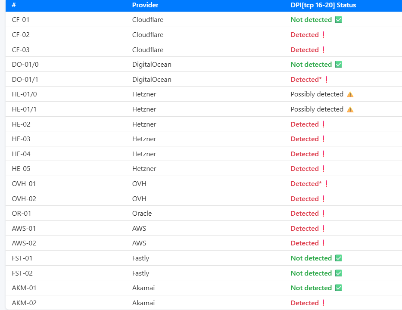
Task: Click the red exclamation in OVH-01 row
Action: coord(326,184)
